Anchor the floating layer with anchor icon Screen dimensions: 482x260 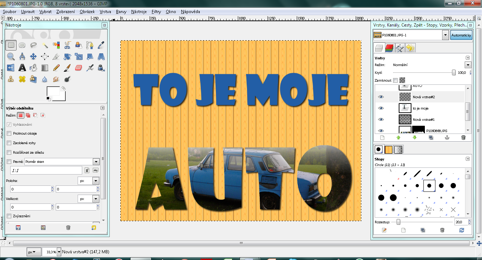pos(447,138)
